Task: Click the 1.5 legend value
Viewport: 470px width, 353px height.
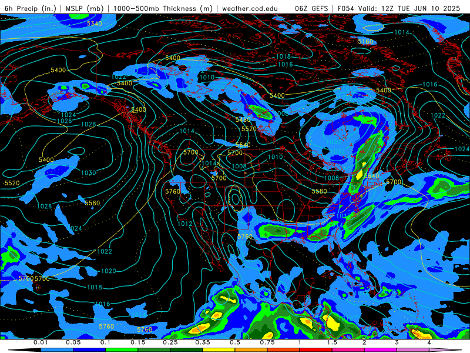Action: click(332, 342)
